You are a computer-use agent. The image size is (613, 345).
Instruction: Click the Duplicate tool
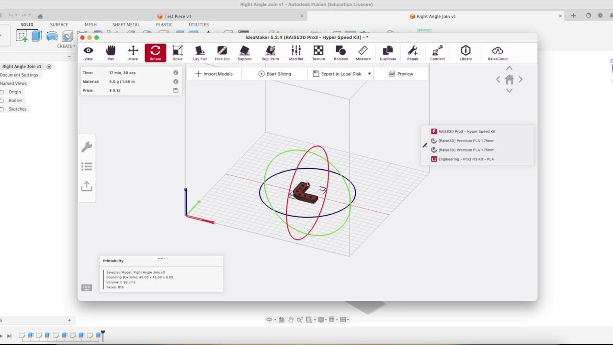388,53
